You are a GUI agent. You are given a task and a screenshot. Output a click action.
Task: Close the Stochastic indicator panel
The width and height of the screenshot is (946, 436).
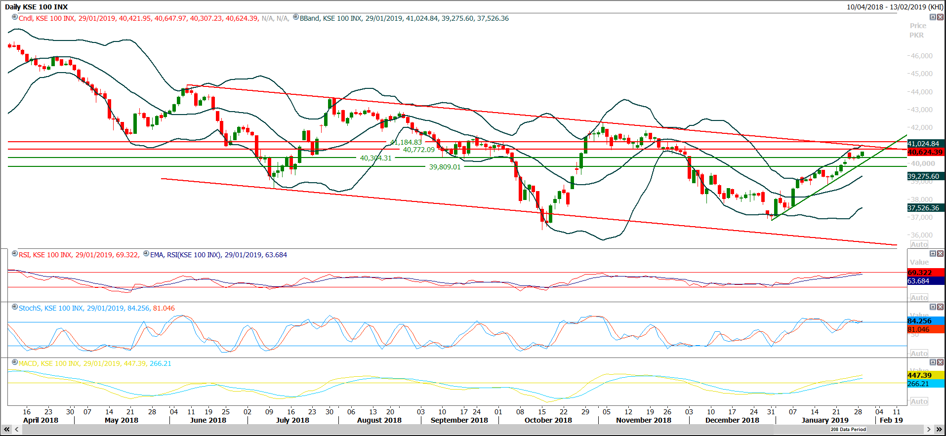click(x=940, y=307)
